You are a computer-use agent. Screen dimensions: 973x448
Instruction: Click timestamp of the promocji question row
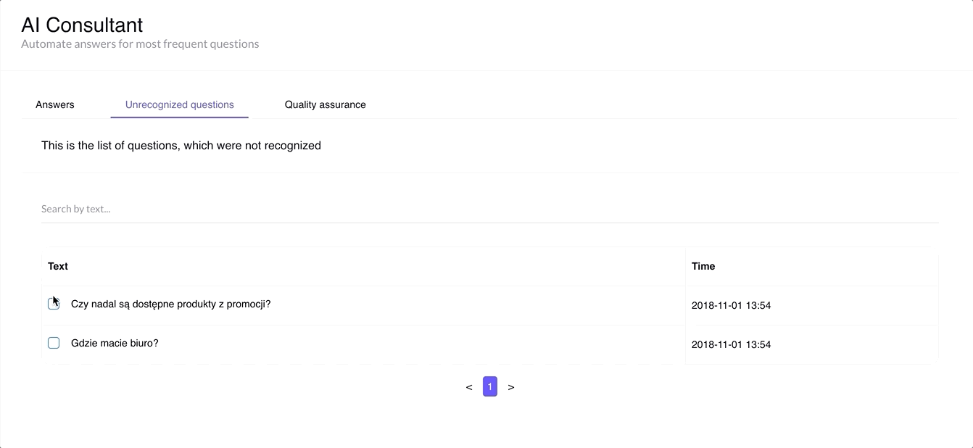click(x=731, y=306)
